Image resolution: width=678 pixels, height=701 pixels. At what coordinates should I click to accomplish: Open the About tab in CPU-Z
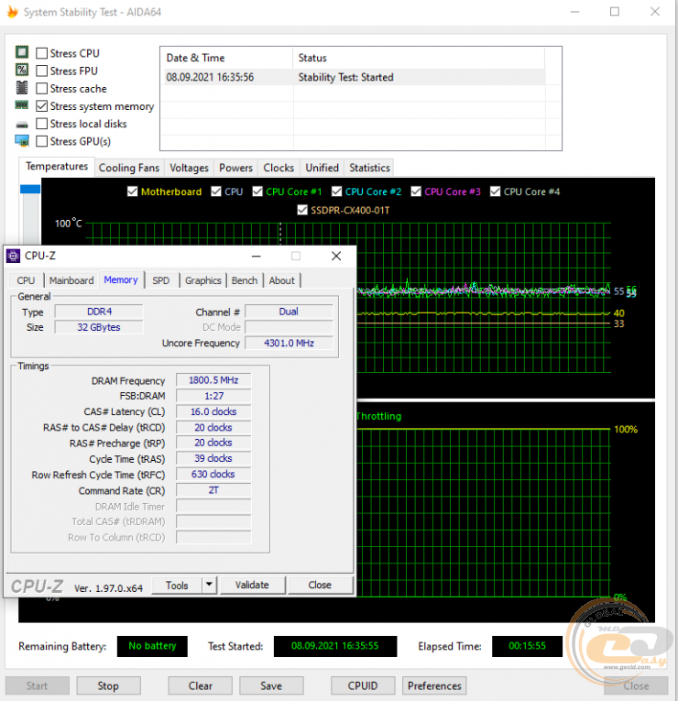pos(282,280)
